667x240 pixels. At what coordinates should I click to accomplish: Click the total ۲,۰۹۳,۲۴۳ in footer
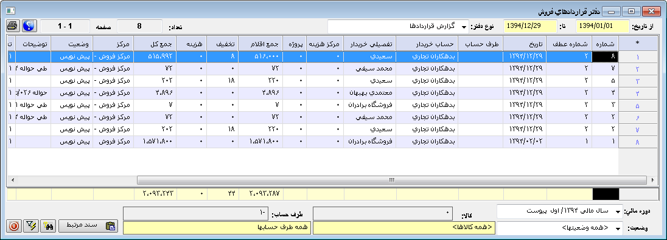pos(155,194)
